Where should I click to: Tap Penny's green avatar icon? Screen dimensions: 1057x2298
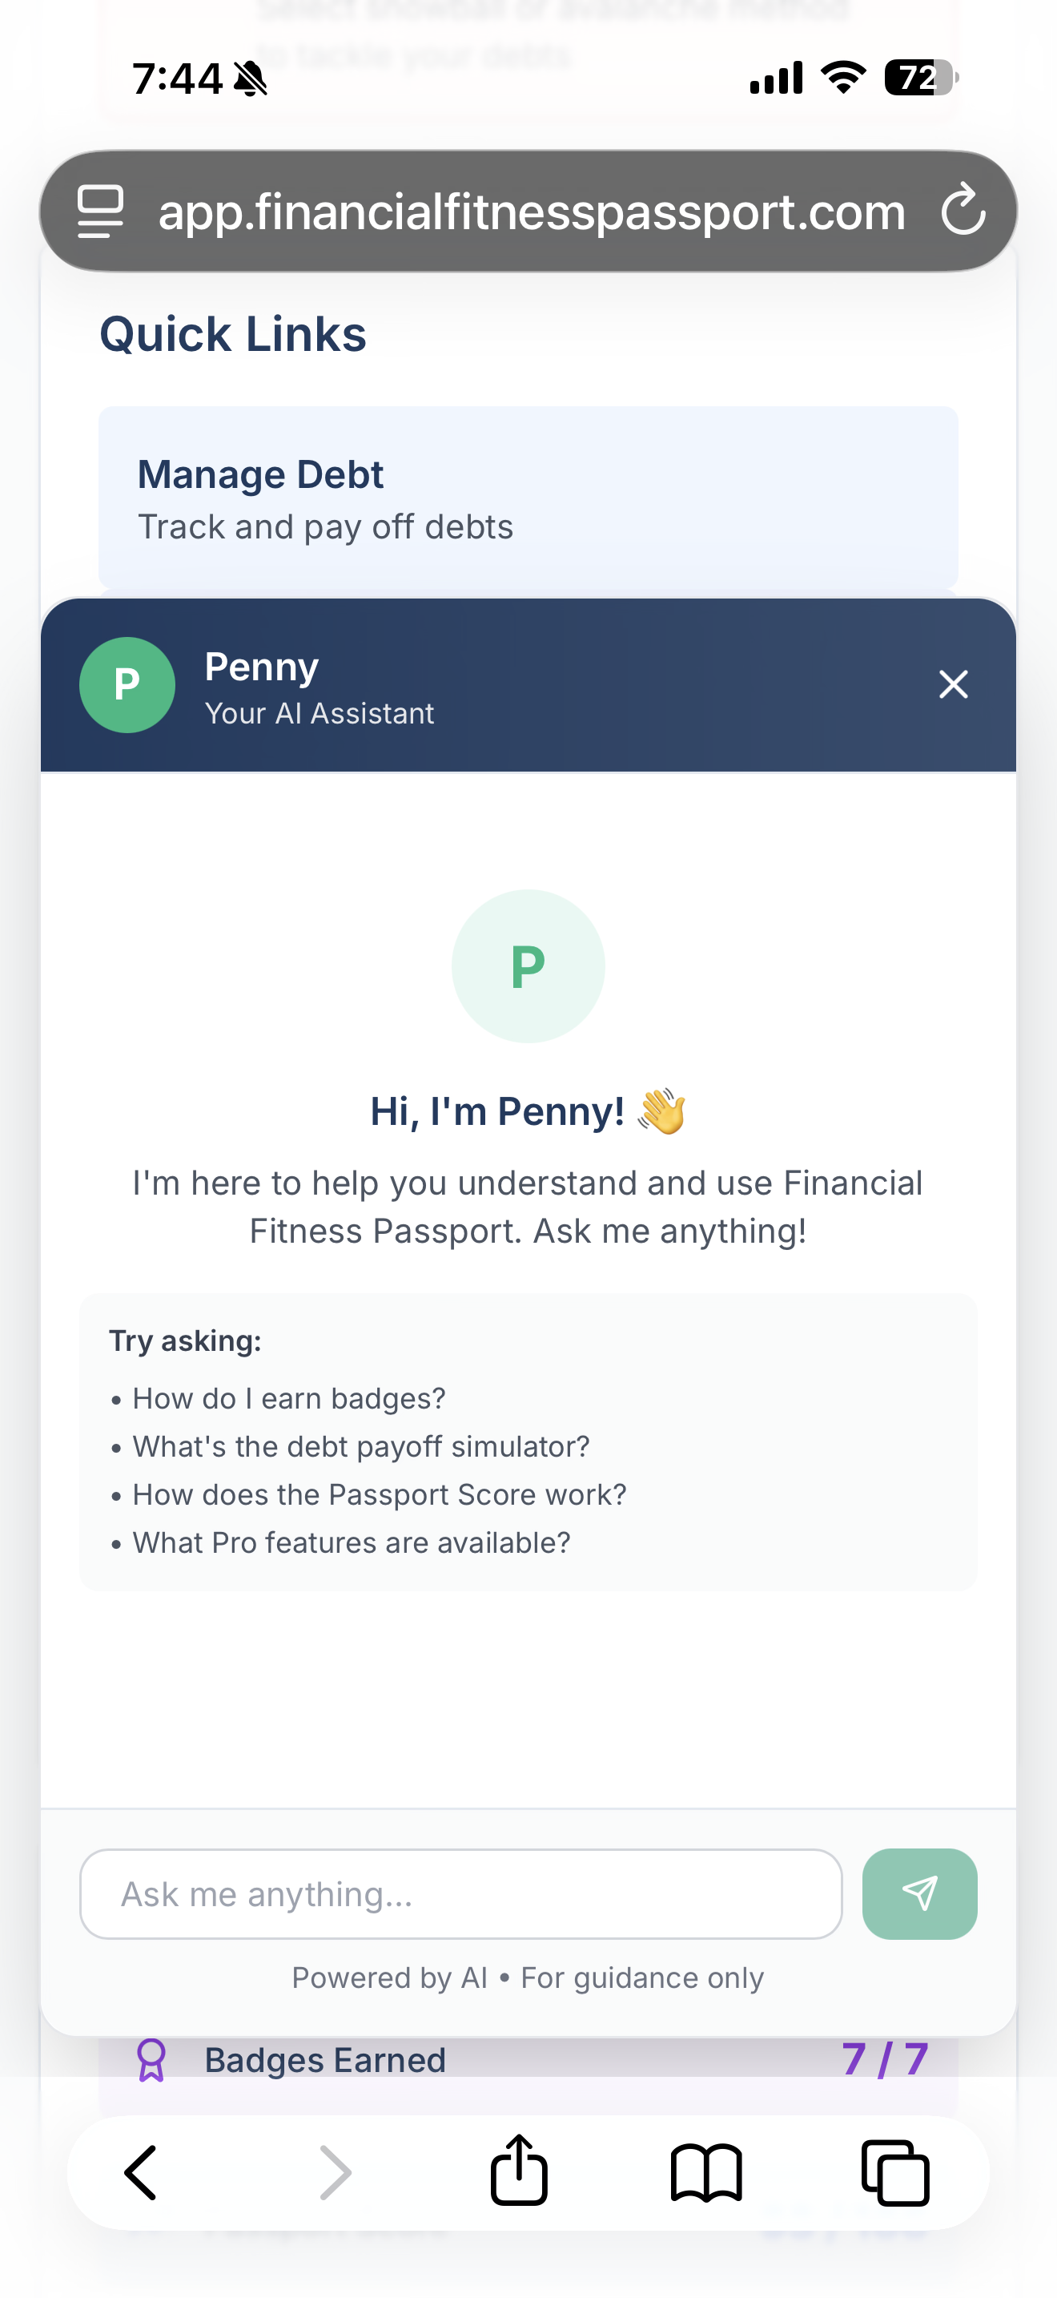point(127,684)
